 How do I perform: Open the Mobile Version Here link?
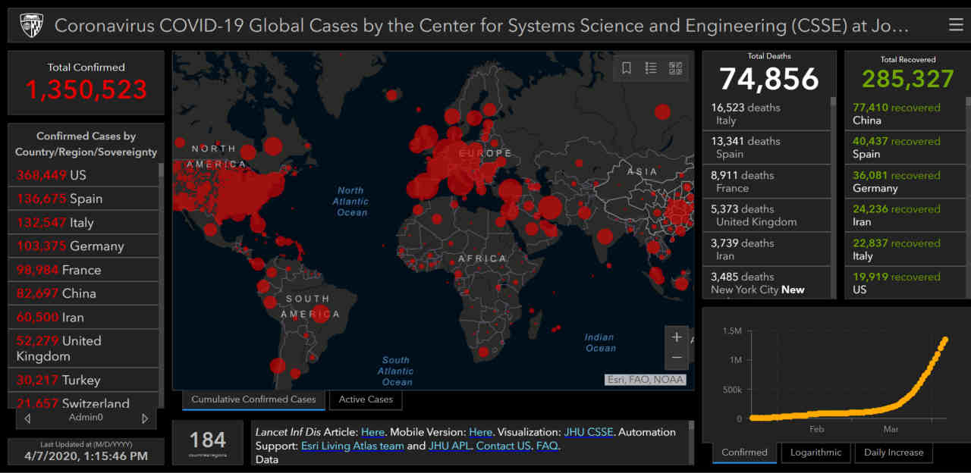click(x=480, y=432)
